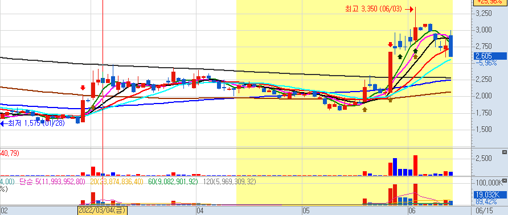Click the 2,750 price axis label

[483, 46]
